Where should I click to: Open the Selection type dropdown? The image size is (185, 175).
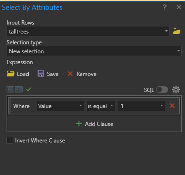click(94, 51)
